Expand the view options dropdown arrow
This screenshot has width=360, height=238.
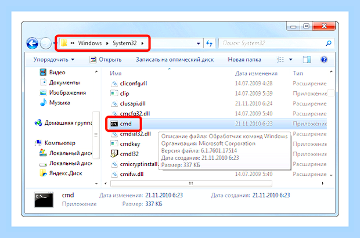coord(290,60)
